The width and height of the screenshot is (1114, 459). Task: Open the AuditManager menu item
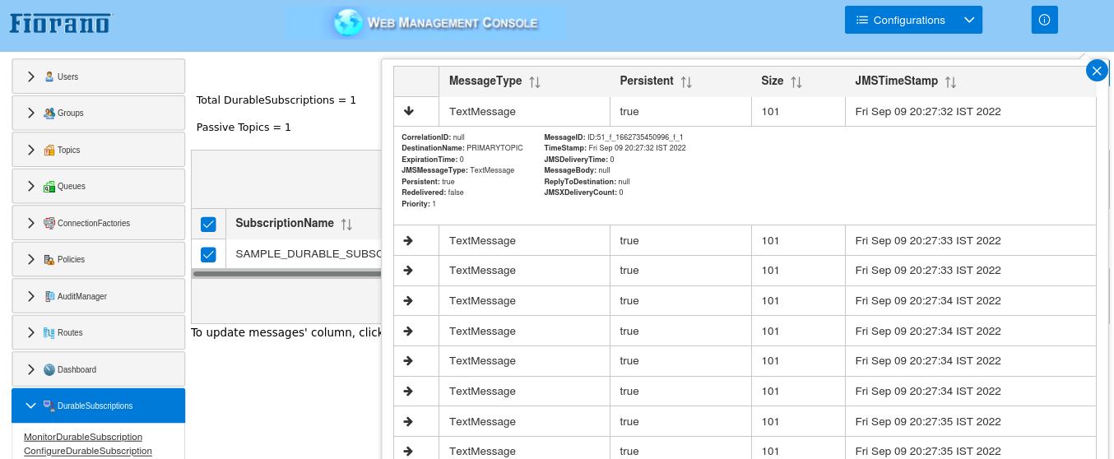[81, 296]
